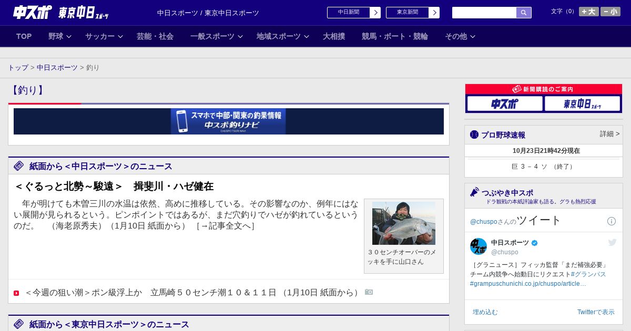Click the 【釣り】 page title
Image resolution: width=631 pixels, height=331 pixels.
[28, 90]
